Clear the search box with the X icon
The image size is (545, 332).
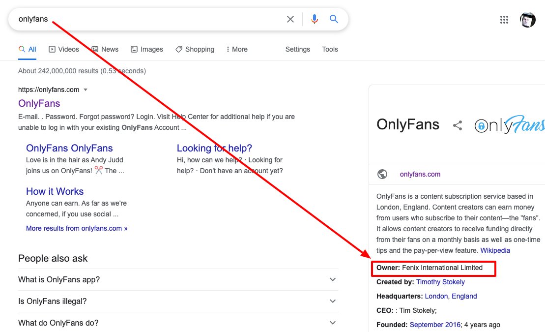click(290, 19)
